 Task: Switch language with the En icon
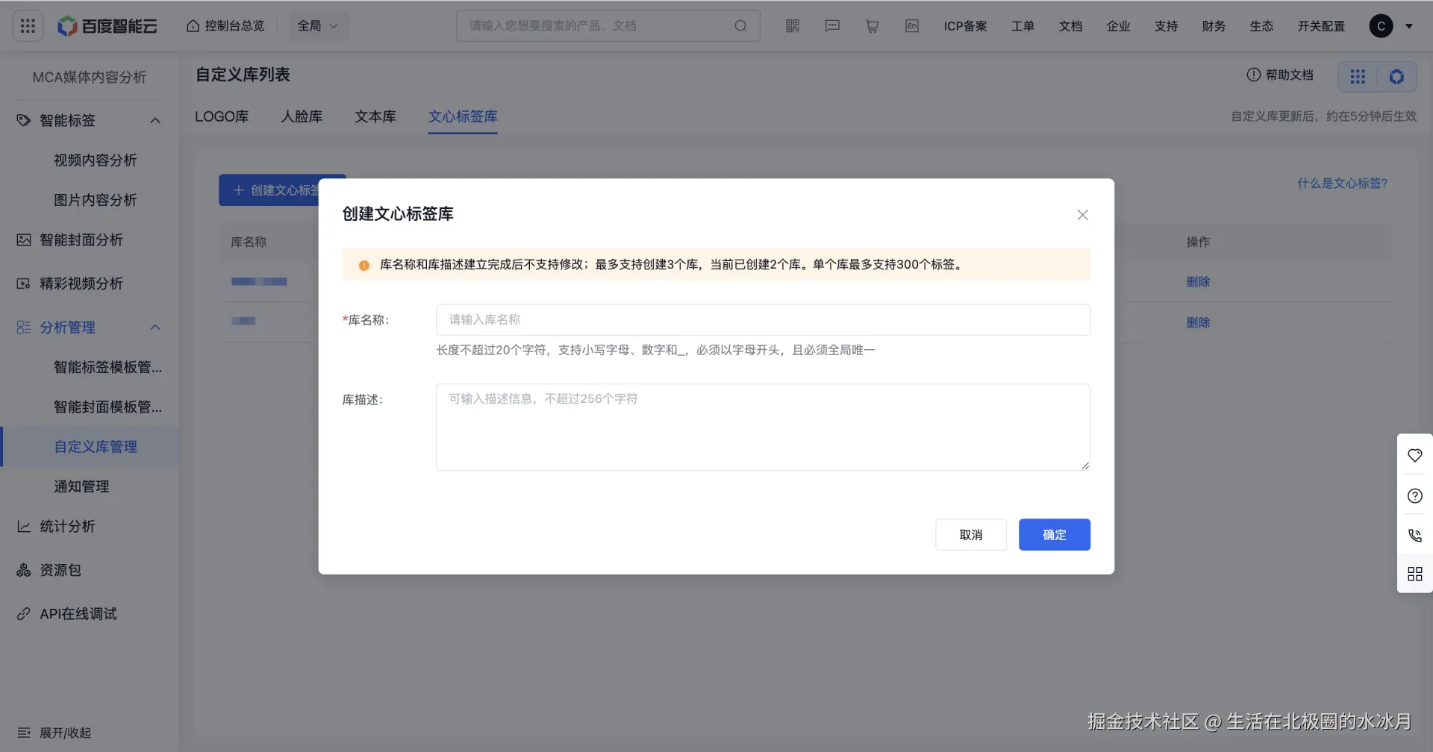pyautogui.click(x=912, y=26)
